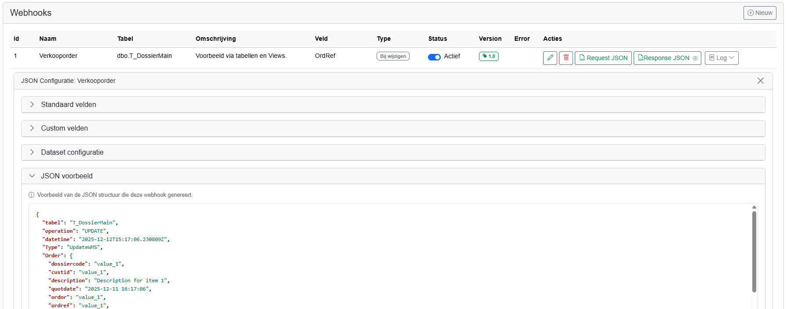
Task: Open the Log dropdown
Action: 722,58
